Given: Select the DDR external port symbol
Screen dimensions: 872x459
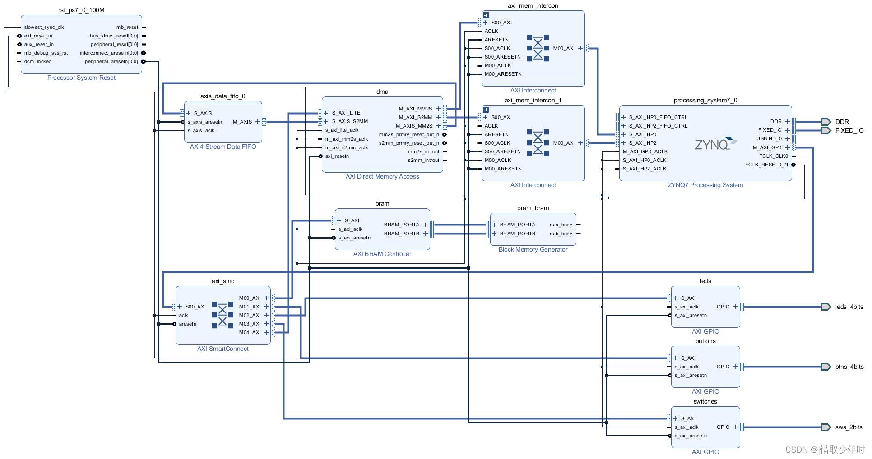Looking at the screenshot, I should 826,122.
